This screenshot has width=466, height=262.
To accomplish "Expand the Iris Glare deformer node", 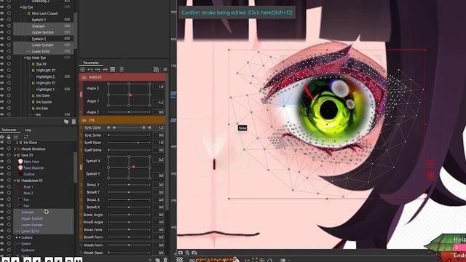I will (17, 143).
